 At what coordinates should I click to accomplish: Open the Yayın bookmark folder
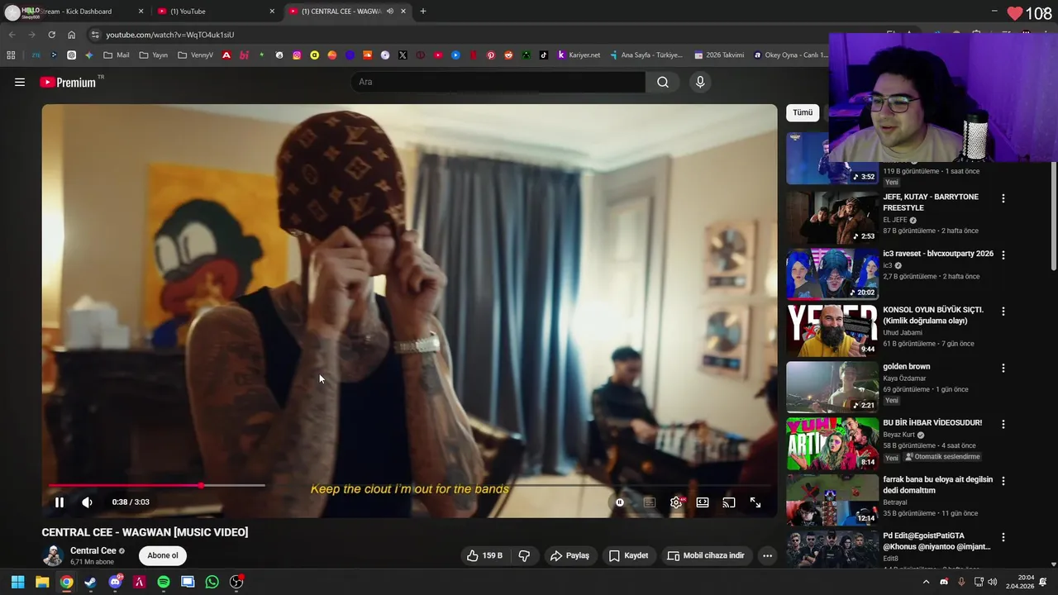tap(154, 55)
